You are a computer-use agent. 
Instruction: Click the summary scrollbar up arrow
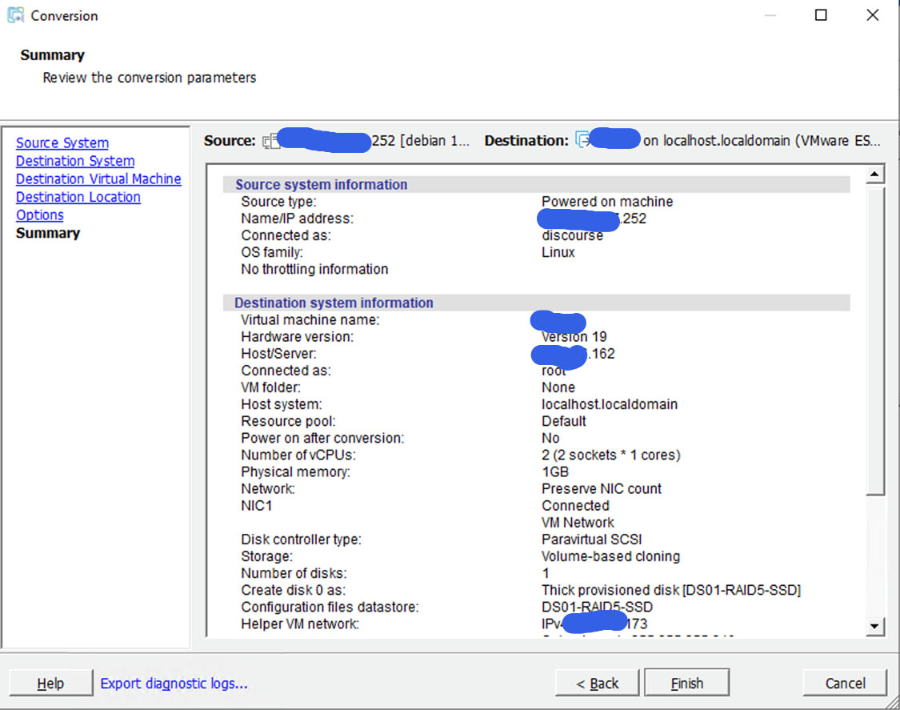click(874, 174)
